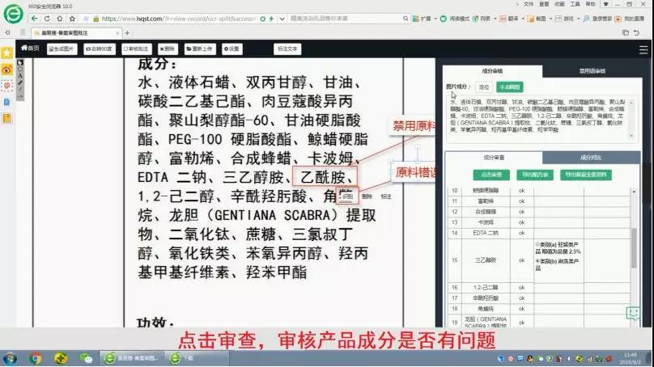Open the orange book sidebar icon
This screenshot has width=654, height=367.
point(6,118)
